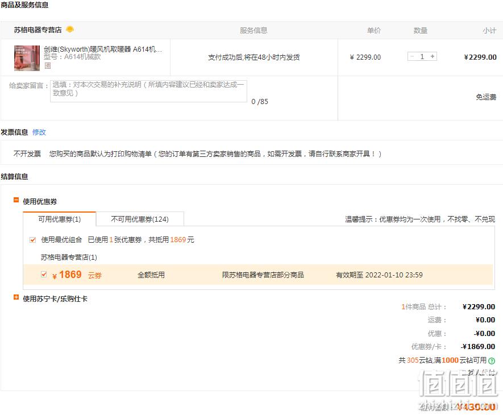Click the 免运费 label
Image resolution: width=503 pixels, height=415 pixels.
486,97
